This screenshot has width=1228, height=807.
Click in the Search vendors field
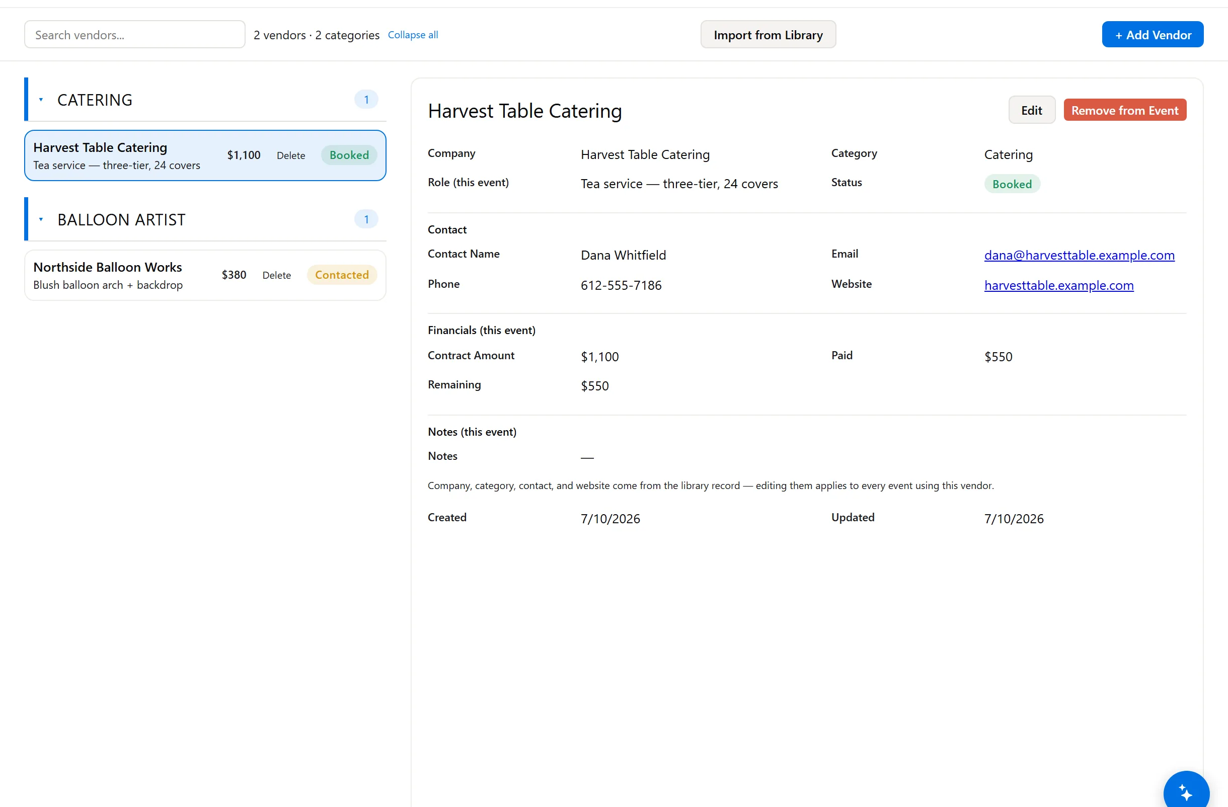tap(135, 35)
